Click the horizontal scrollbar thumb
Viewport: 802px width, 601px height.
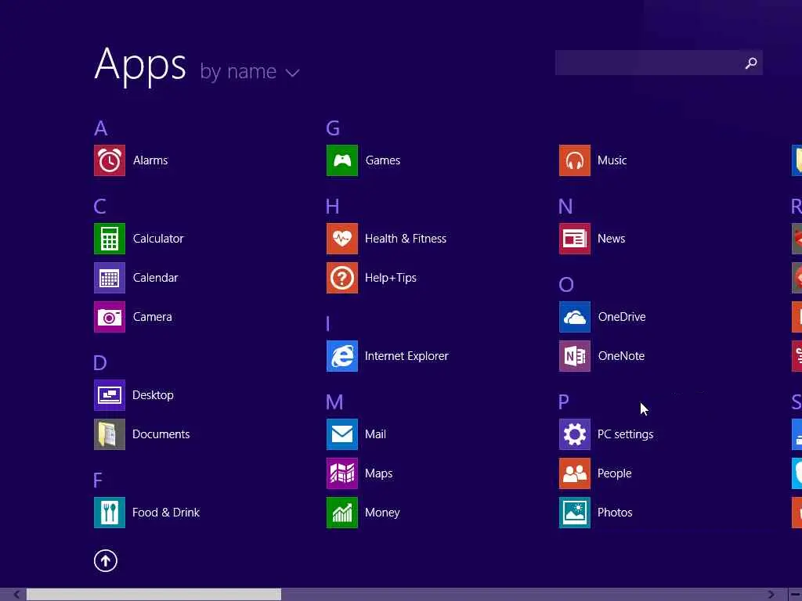[154, 595]
